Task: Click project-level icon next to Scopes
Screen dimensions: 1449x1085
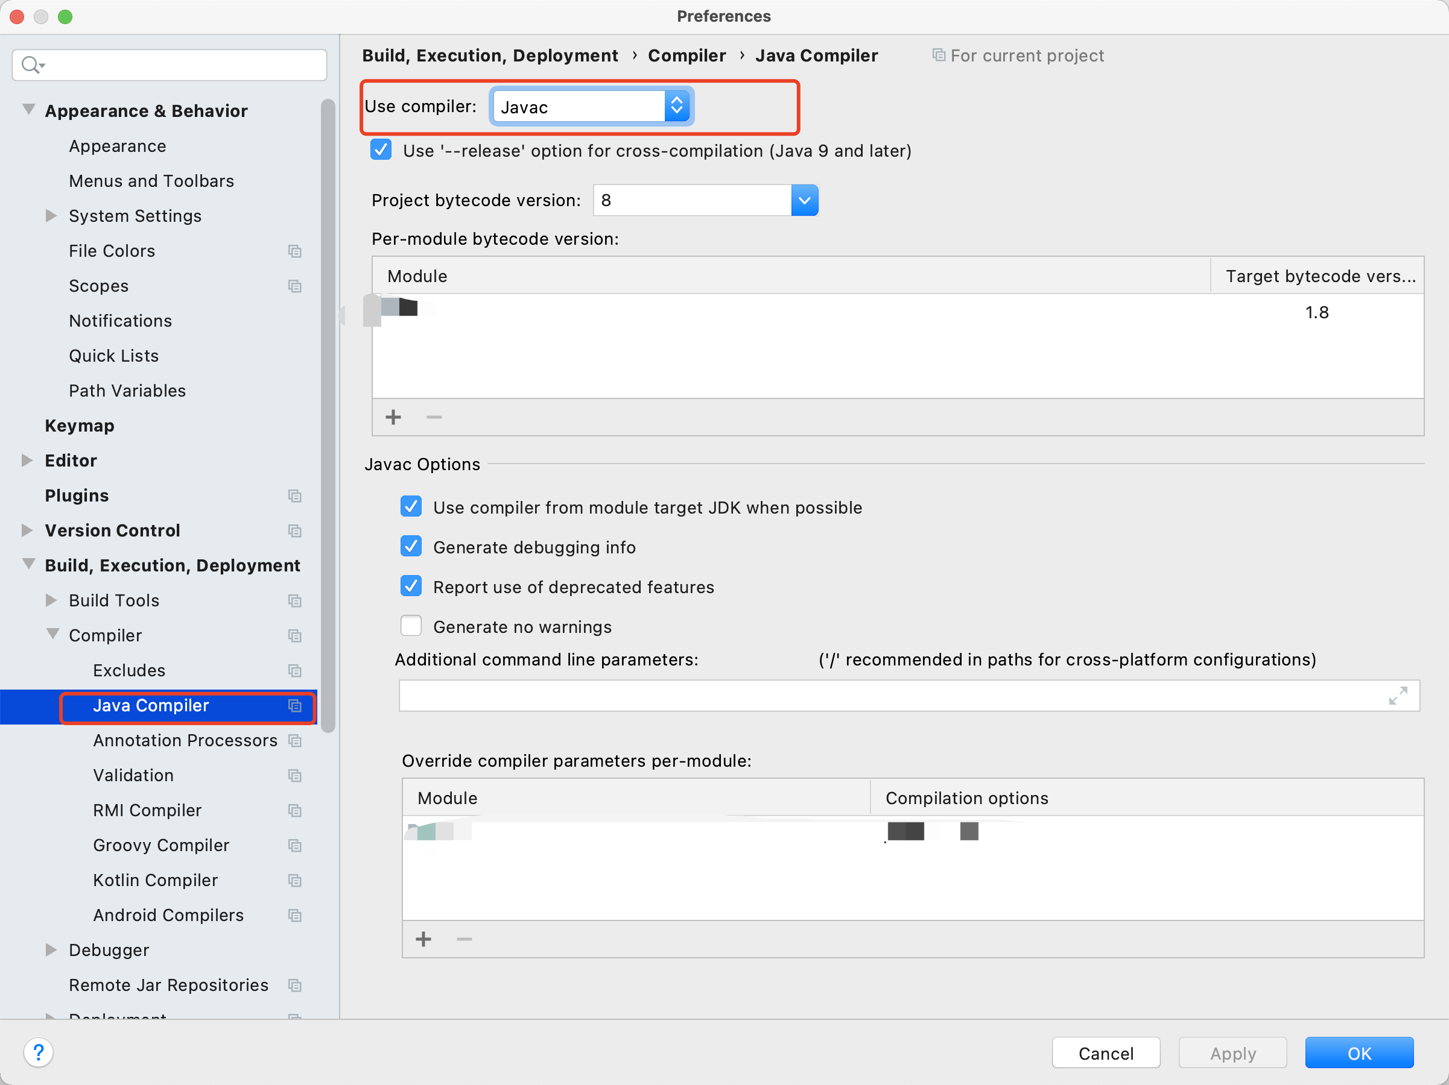Action: pyautogui.click(x=295, y=286)
